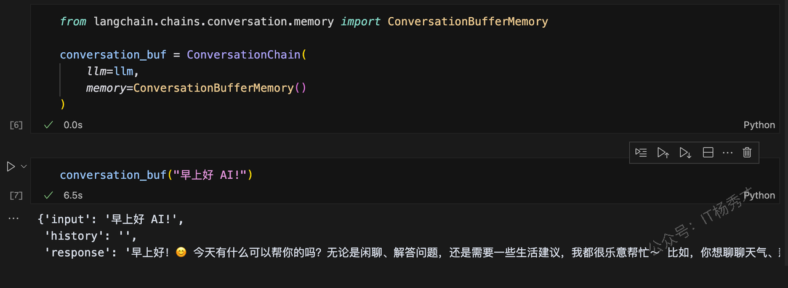
Task: Execute all cells above this cell
Action: point(663,152)
